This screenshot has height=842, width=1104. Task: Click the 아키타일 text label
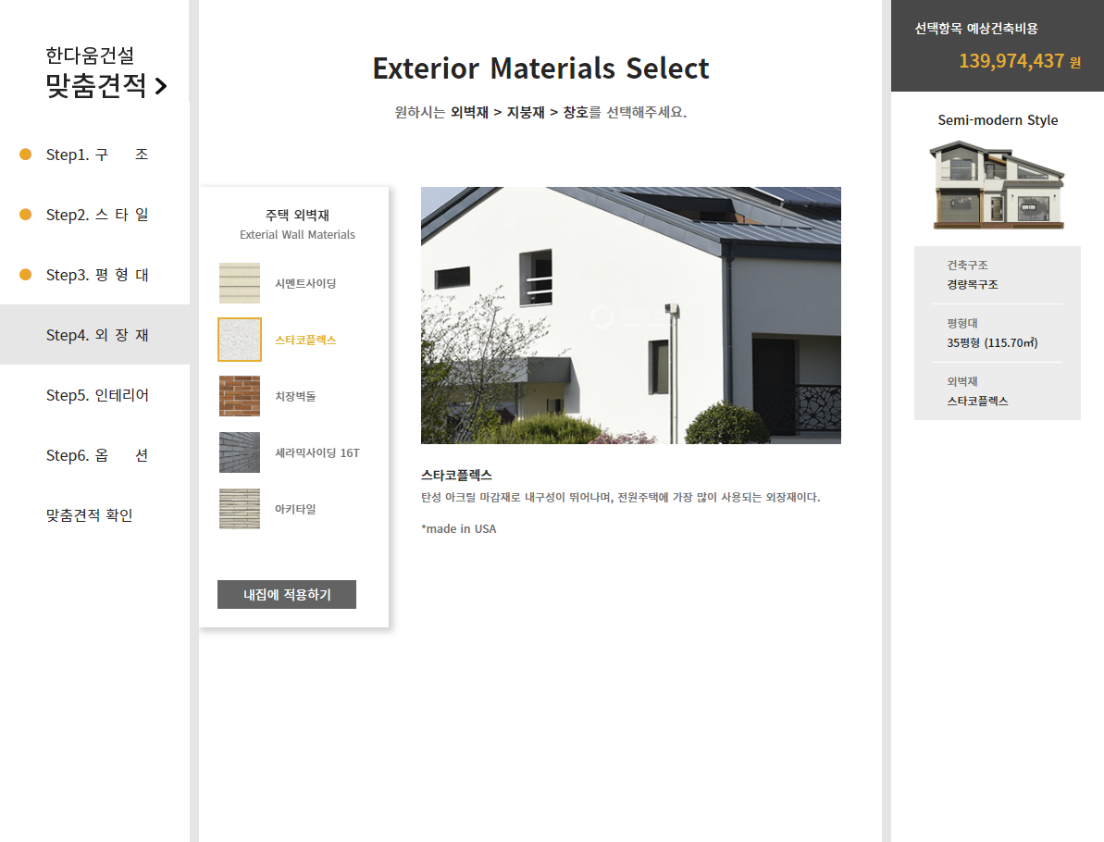coord(295,509)
